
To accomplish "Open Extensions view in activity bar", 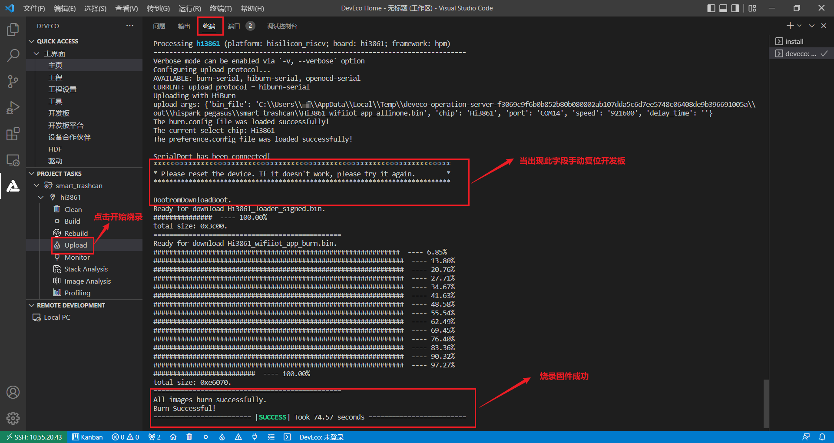I will pyautogui.click(x=13, y=134).
